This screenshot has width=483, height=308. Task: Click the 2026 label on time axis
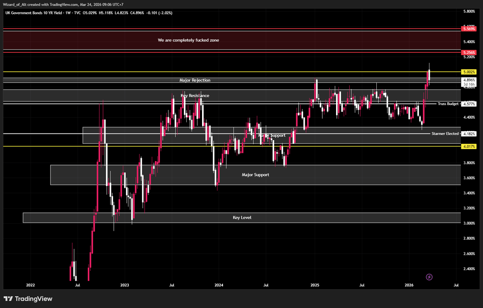coord(409,285)
